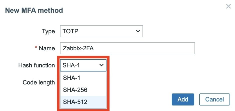235x111 pixels.
Task: Focus the Name input field
Action: click(x=127, y=48)
